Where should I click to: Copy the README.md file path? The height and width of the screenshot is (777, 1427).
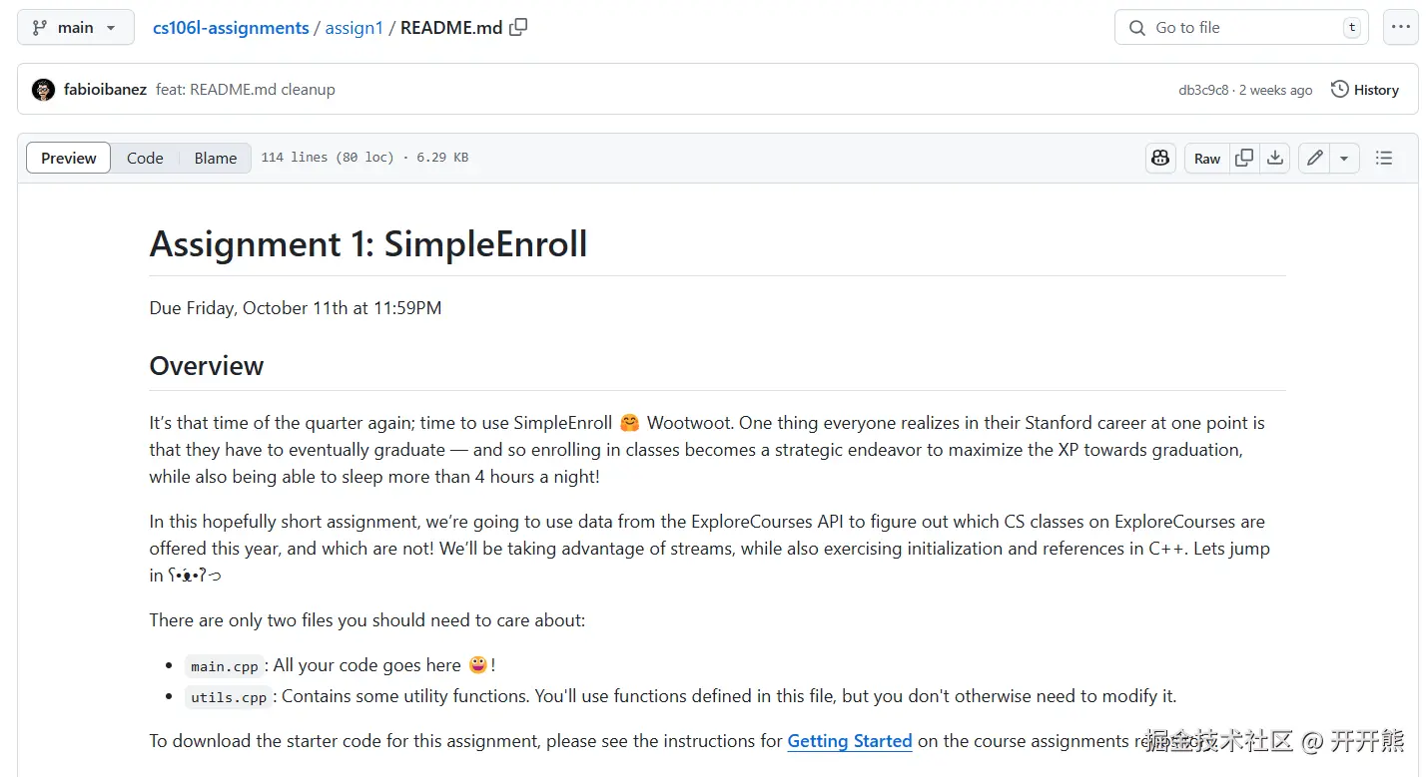click(518, 28)
